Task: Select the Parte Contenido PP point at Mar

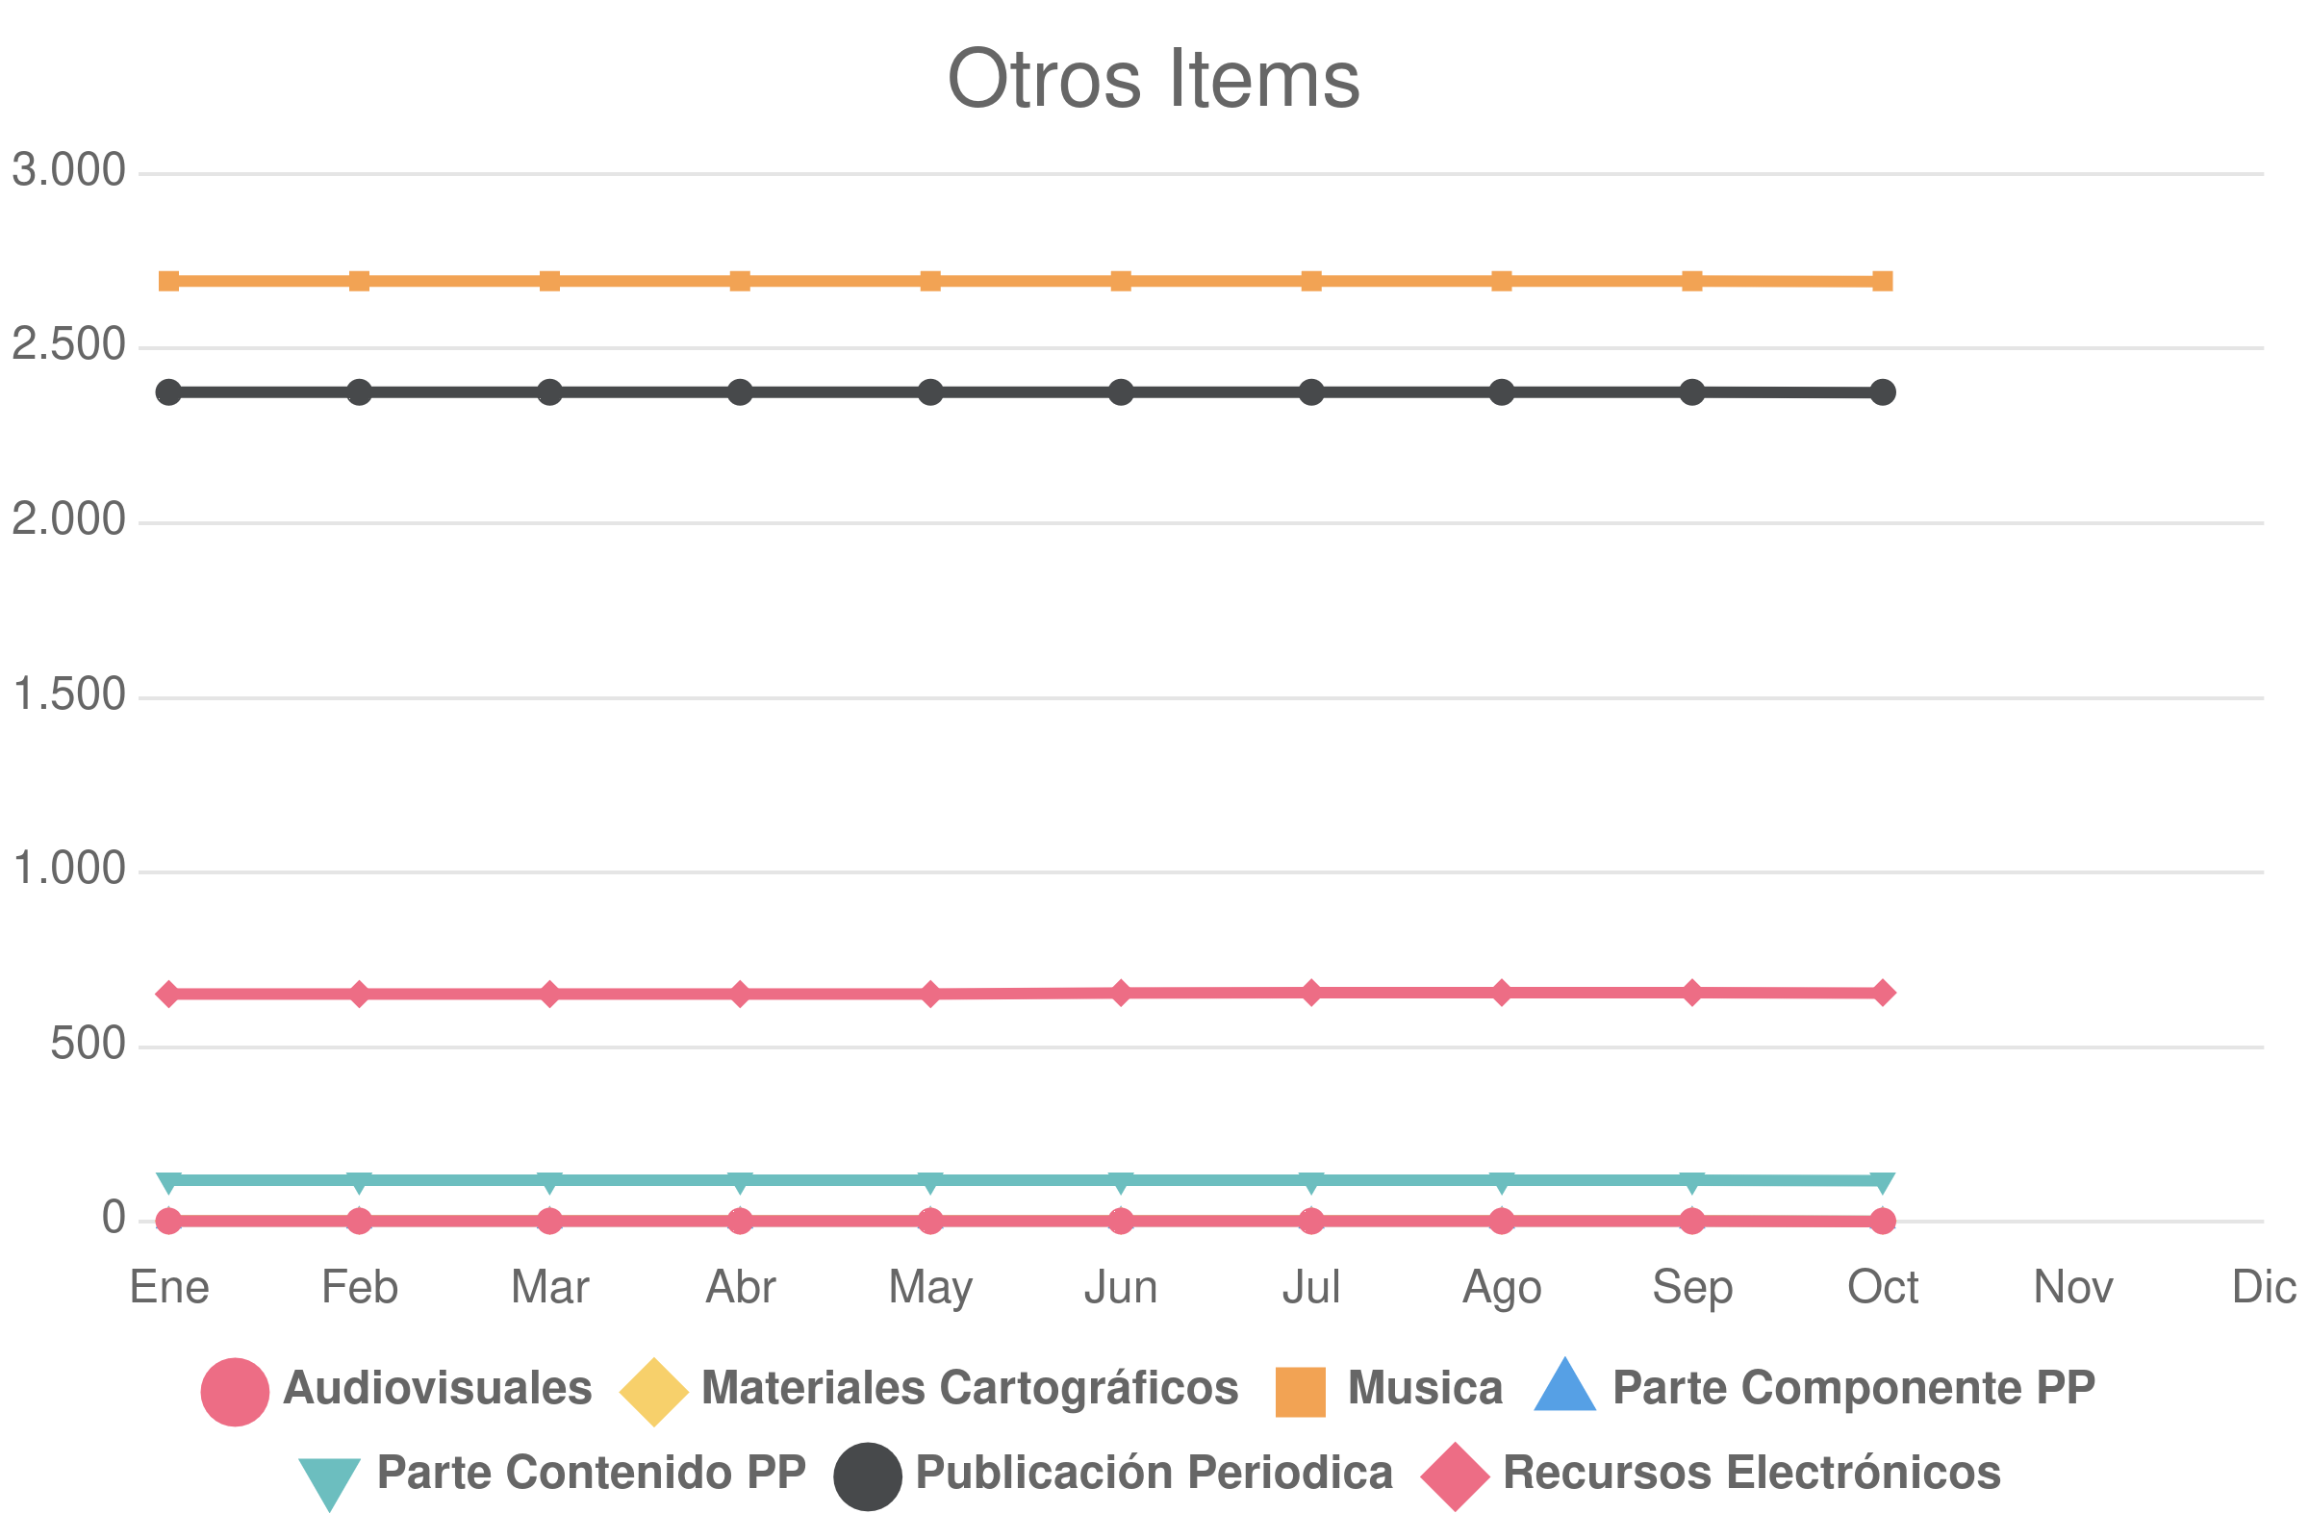Action: coord(549,1184)
